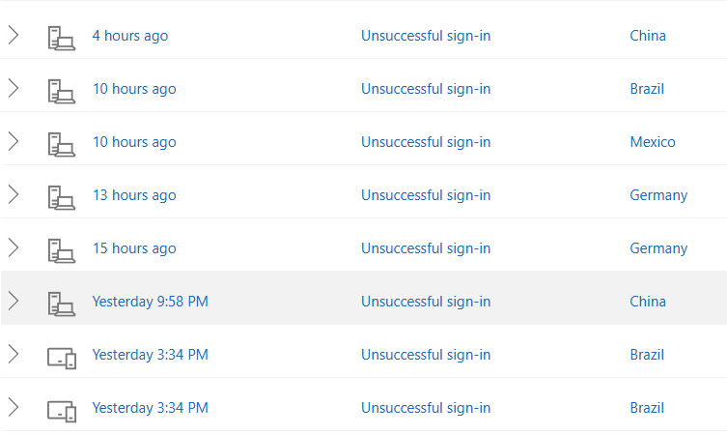This screenshot has height=435, width=727.
Task: Click the Mexico location link
Action: 652,142
